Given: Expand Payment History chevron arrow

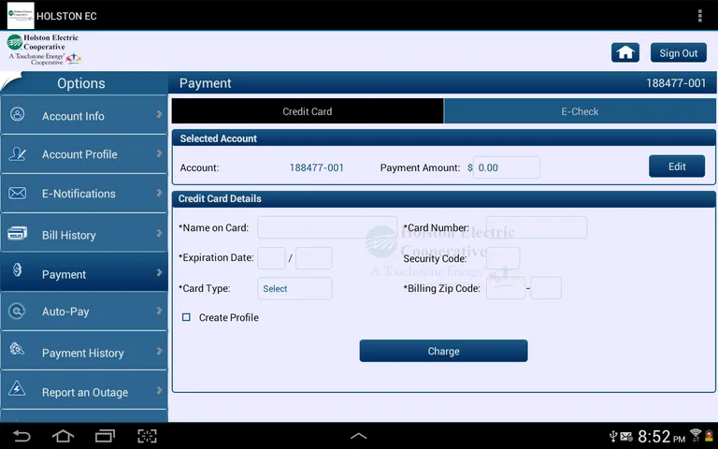Looking at the screenshot, I should click(x=159, y=351).
